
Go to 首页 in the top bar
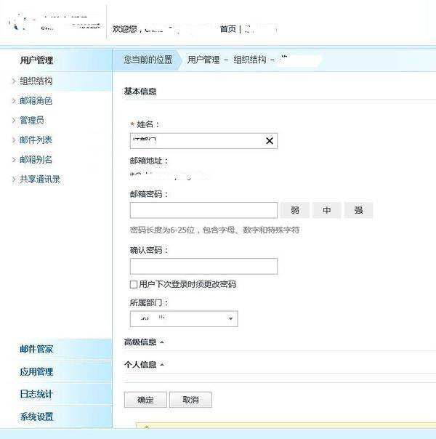[x=228, y=29]
